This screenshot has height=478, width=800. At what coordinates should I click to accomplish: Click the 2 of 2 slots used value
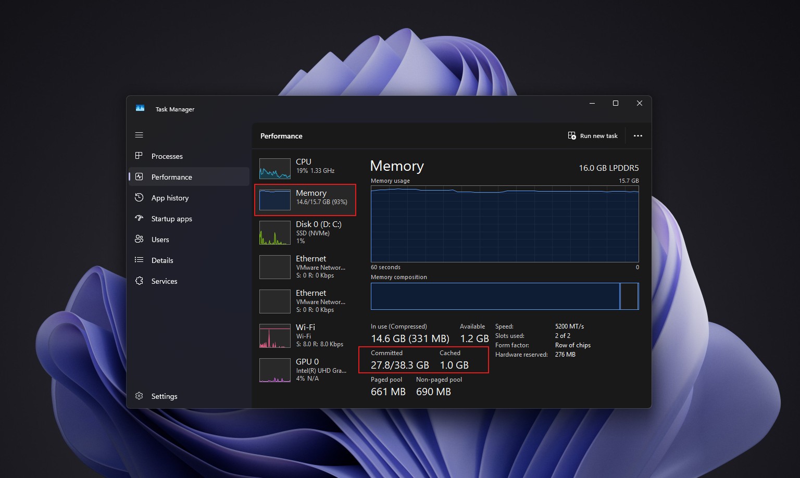(x=562, y=336)
